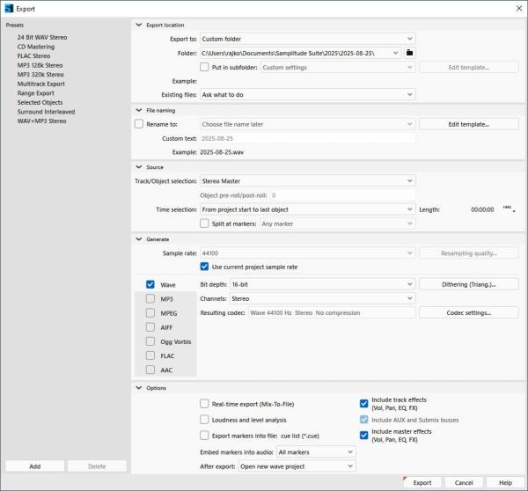Viewport: 528px width, 491px height.
Task: Open the HMS time format menu
Action: [510, 209]
